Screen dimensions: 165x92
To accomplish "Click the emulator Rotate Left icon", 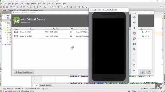I will pyautogui.click(x=134, y=33).
